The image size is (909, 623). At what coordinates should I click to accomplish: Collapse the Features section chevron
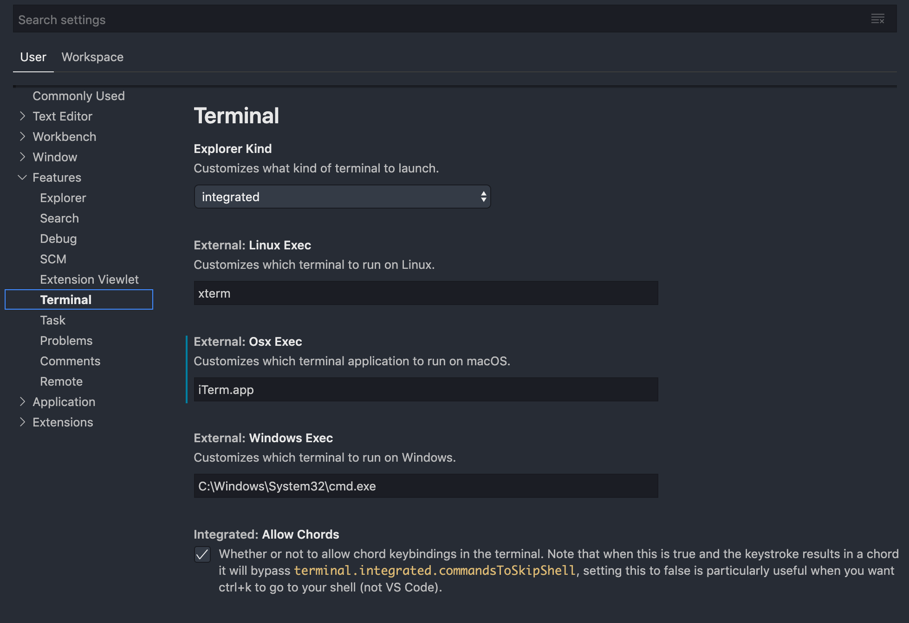tap(22, 178)
